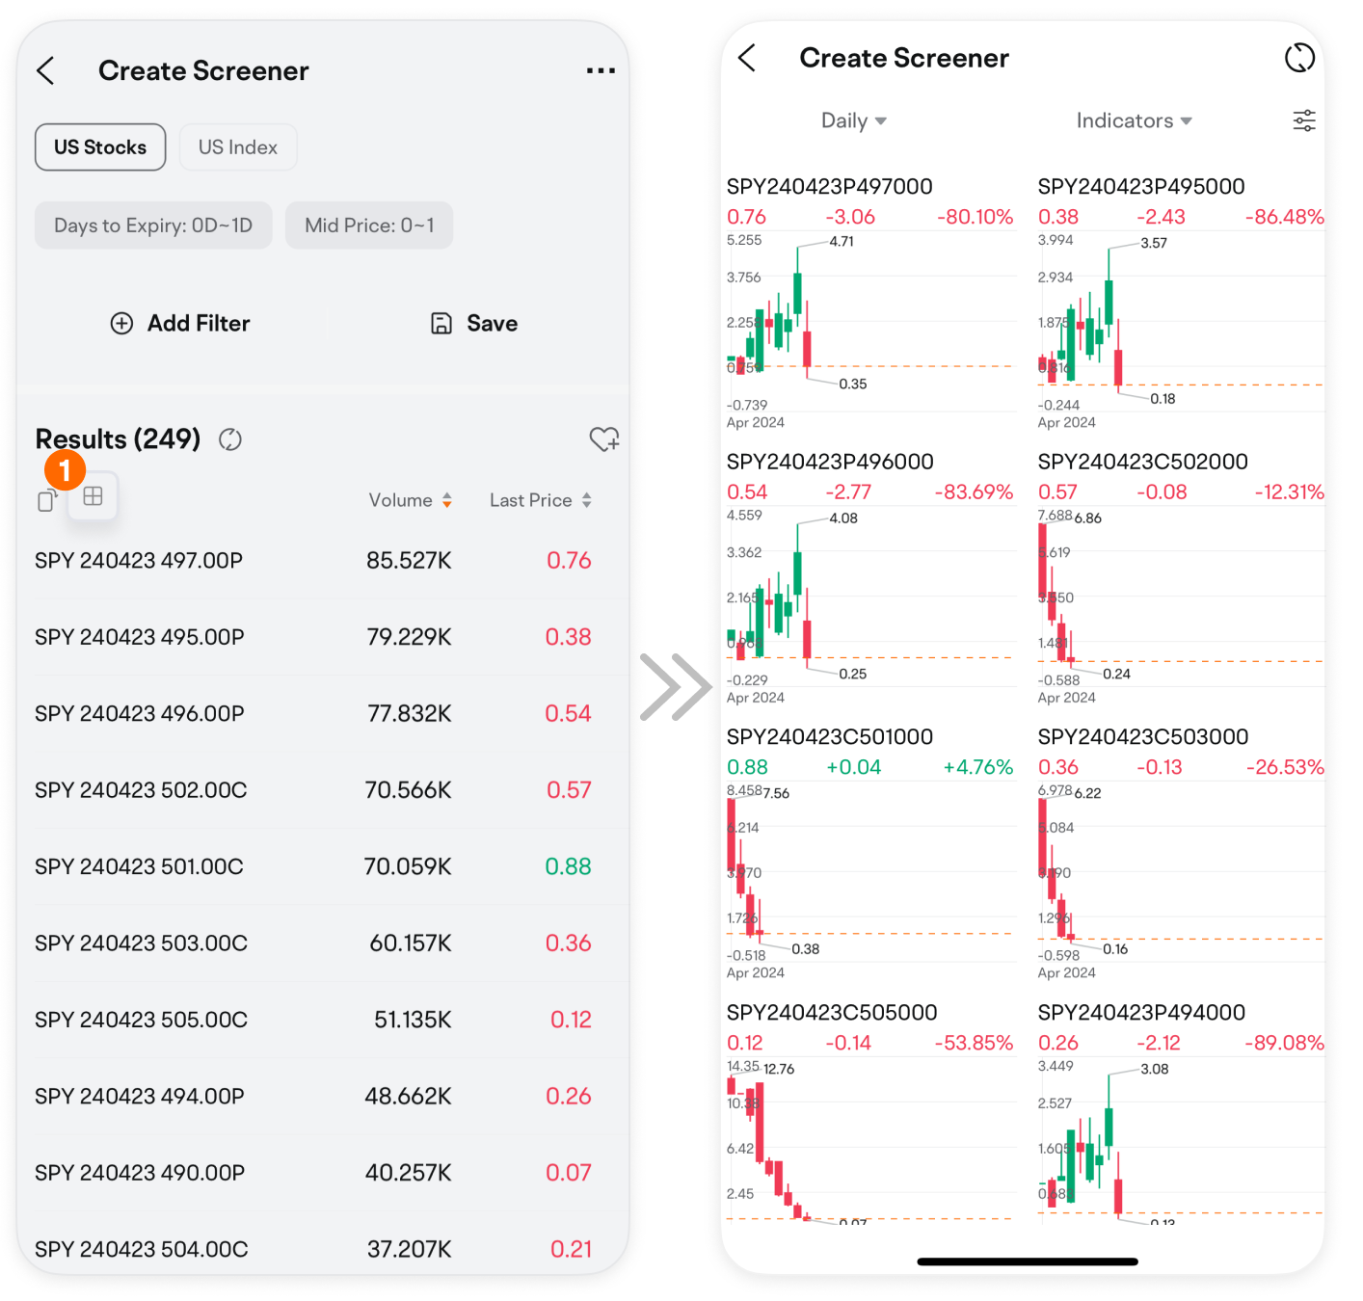Add screener to favorites via heart icon

[604, 439]
